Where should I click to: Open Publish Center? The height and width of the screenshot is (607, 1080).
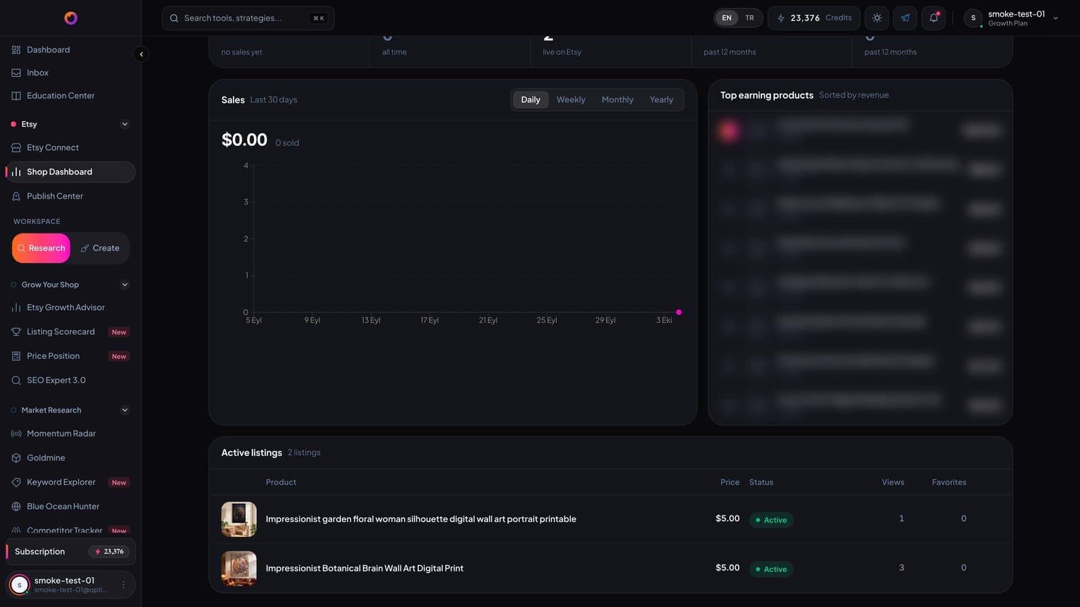(x=71, y=196)
